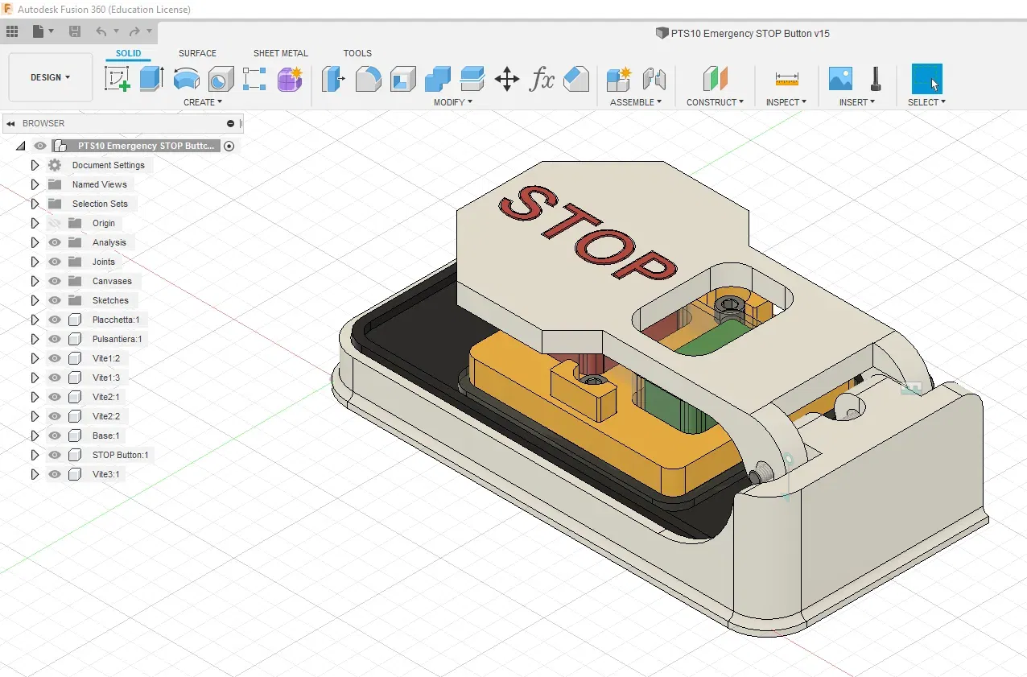This screenshot has width=1027, height=677.
Task: Open the INSERT dropdown menu
Action: (857, 102)
